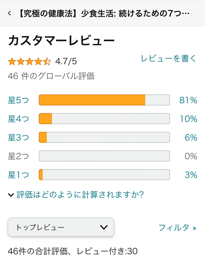The image size is (205, 268).
Task: Filter by 星4つ reviews
Action: click(x=18, y=119)
